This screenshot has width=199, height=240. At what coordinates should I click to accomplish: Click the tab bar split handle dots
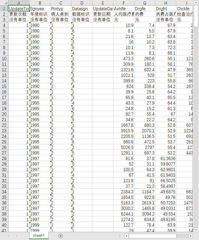coord(120,236)
